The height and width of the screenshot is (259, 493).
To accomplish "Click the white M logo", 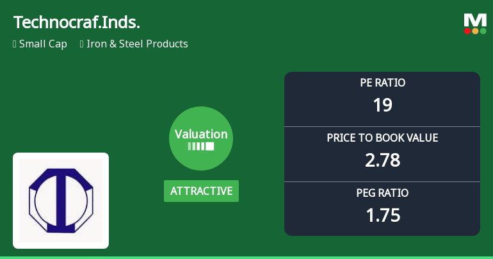I will tap(476, 19).
